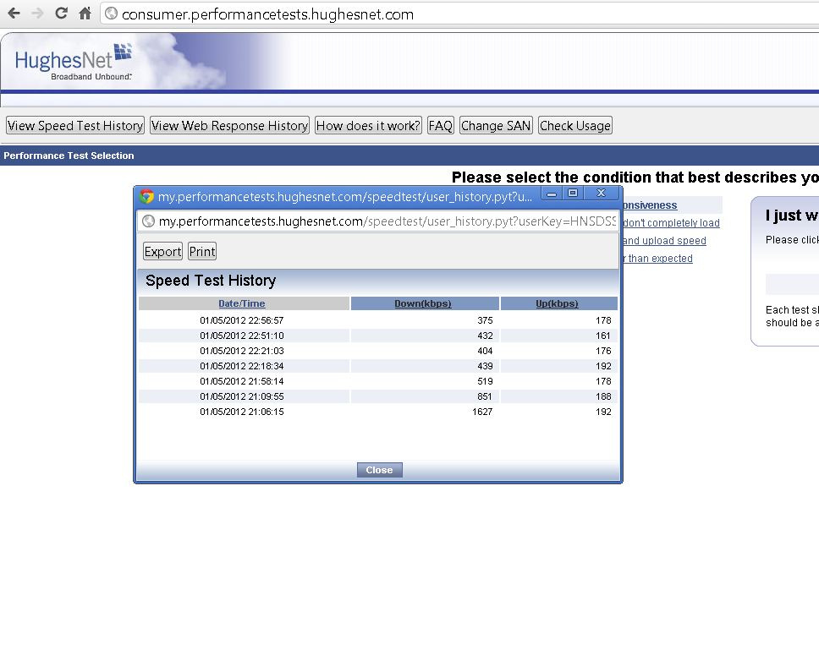Click the Chrome icon in popup title bar

(146, 196)
